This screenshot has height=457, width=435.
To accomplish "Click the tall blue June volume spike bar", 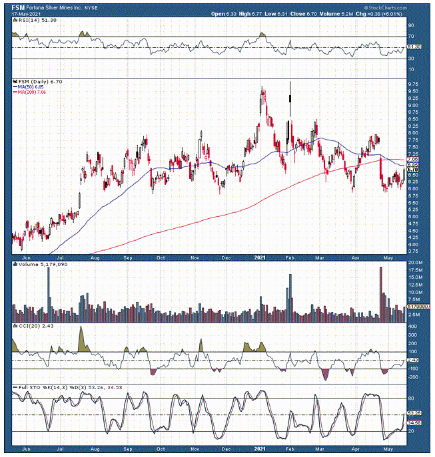I will (x=49, y=295).
